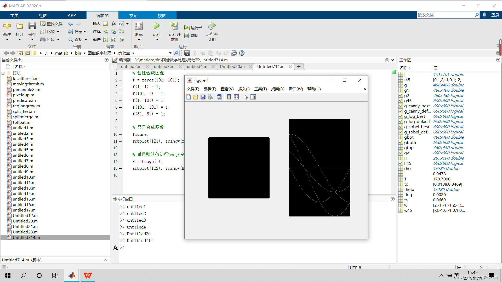Image resolution: width=502 pixels, height=282 pixels.
Task: Click the search documentation input field
Action: [x=446, y=15]
